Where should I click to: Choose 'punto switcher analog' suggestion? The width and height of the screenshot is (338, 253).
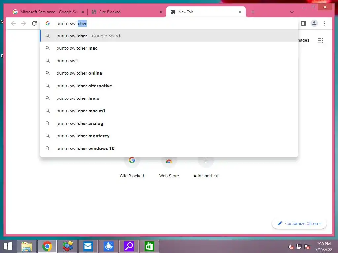(169, 123)
